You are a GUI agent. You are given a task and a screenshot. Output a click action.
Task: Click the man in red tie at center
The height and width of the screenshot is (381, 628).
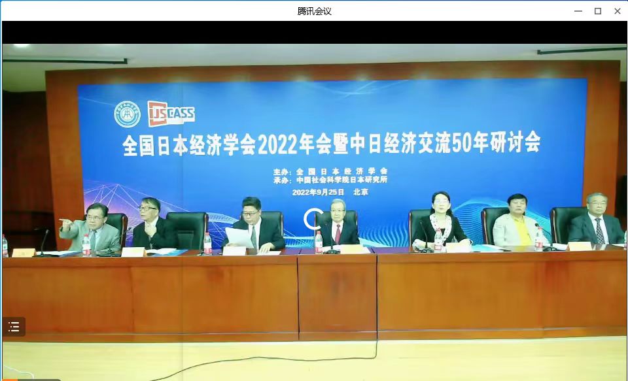(x=338, y=225)
